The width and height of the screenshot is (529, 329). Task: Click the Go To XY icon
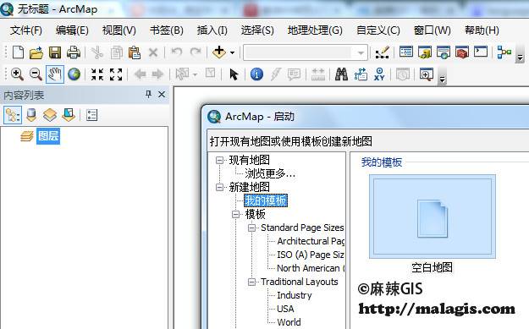click(379, 74)
